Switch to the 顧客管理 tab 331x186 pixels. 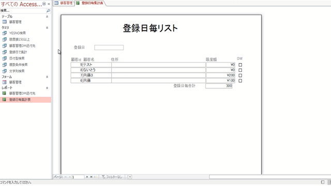(64, 3)
